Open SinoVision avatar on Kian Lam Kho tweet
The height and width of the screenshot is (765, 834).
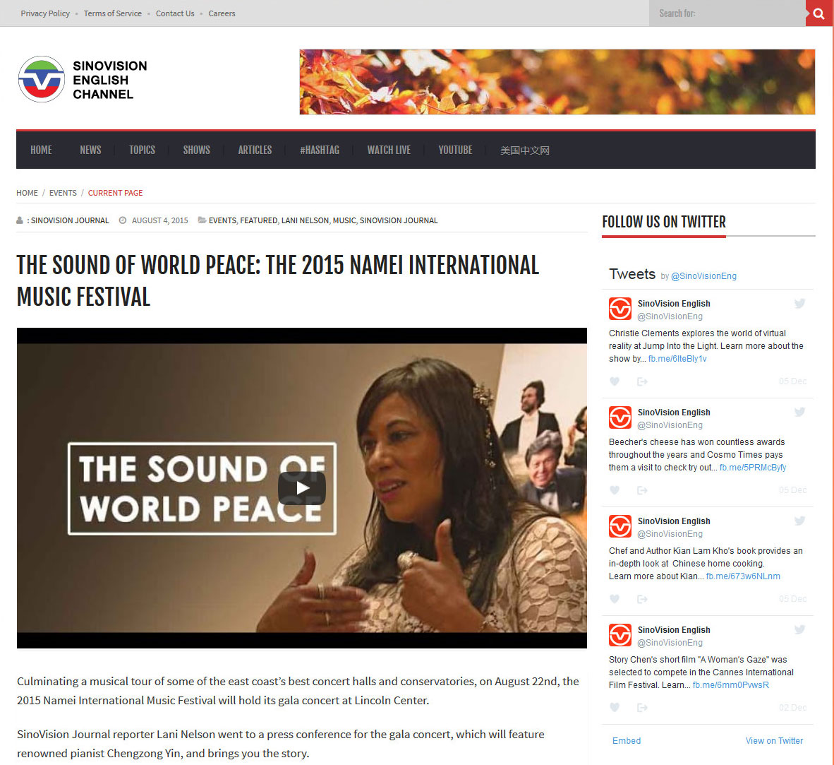point(620,526)
